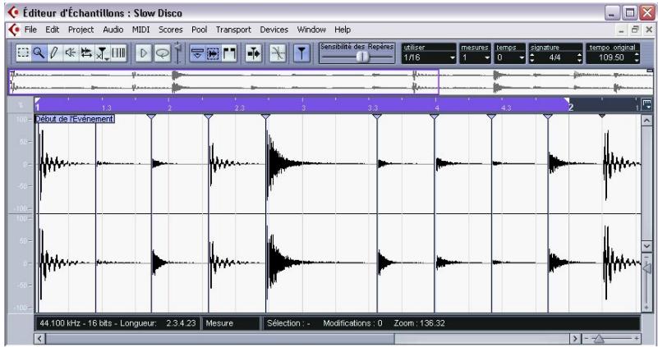Open the Edit menu
Screen dimensions: 658x347
(x=53, y=30)
